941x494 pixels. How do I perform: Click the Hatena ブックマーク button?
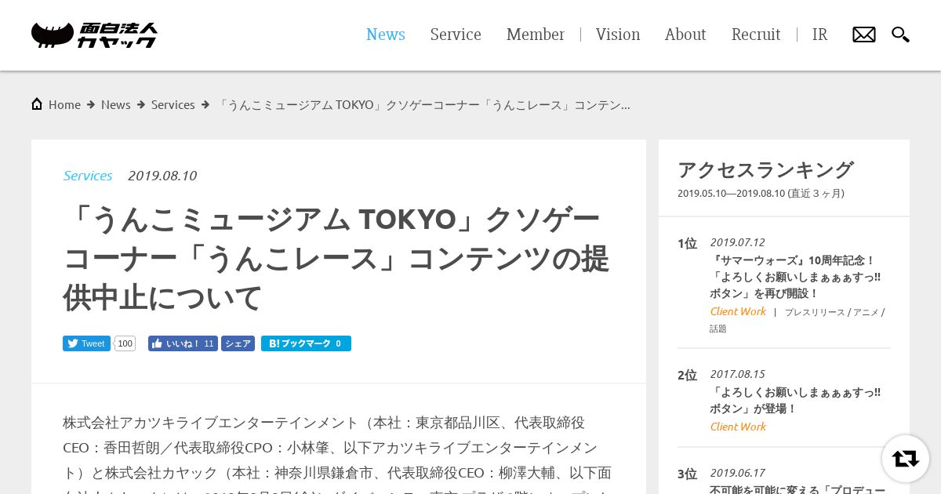(306, 343)
